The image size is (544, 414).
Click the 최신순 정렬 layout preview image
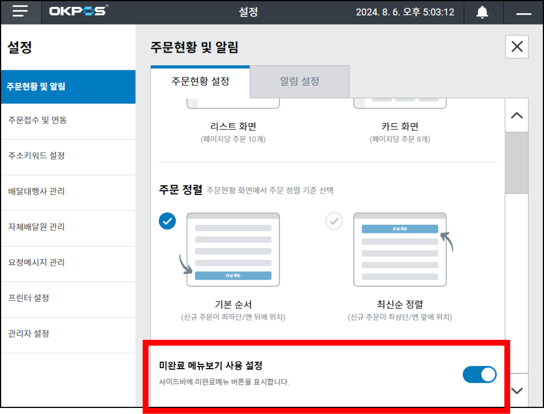pyautogui.click(x=400, y=250)
